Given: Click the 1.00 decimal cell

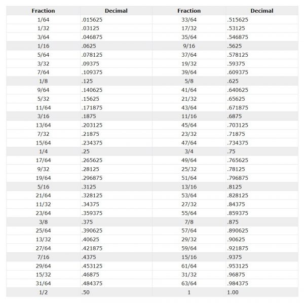Looking at the screenshot, I should (x=233, y=292).
